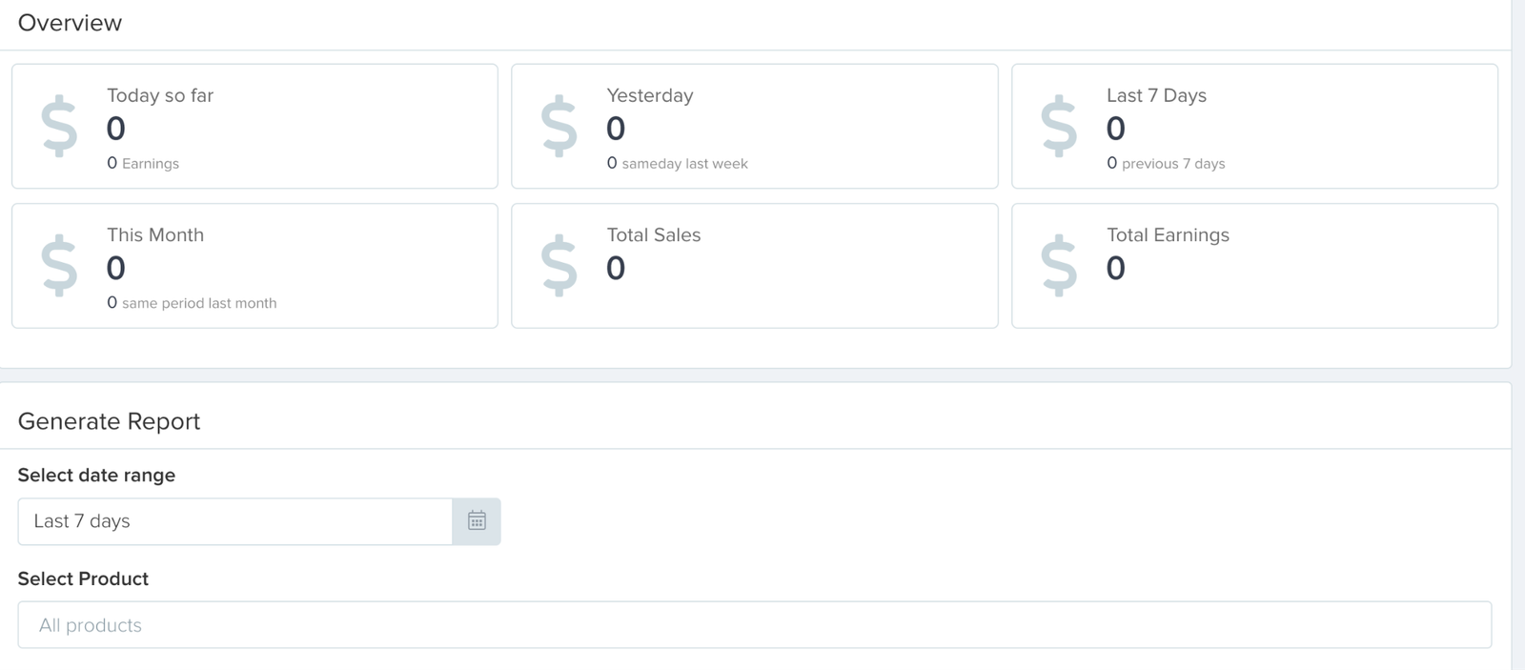Click the large 0 value under Yesterday
This screenshot has width=1525, height=670.
616,129
